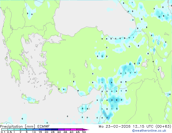The width and height of the screenshot is (172, 133).
Task: Select the 2 to 5 mm legend swatch
Action: (x=23, y=129)
